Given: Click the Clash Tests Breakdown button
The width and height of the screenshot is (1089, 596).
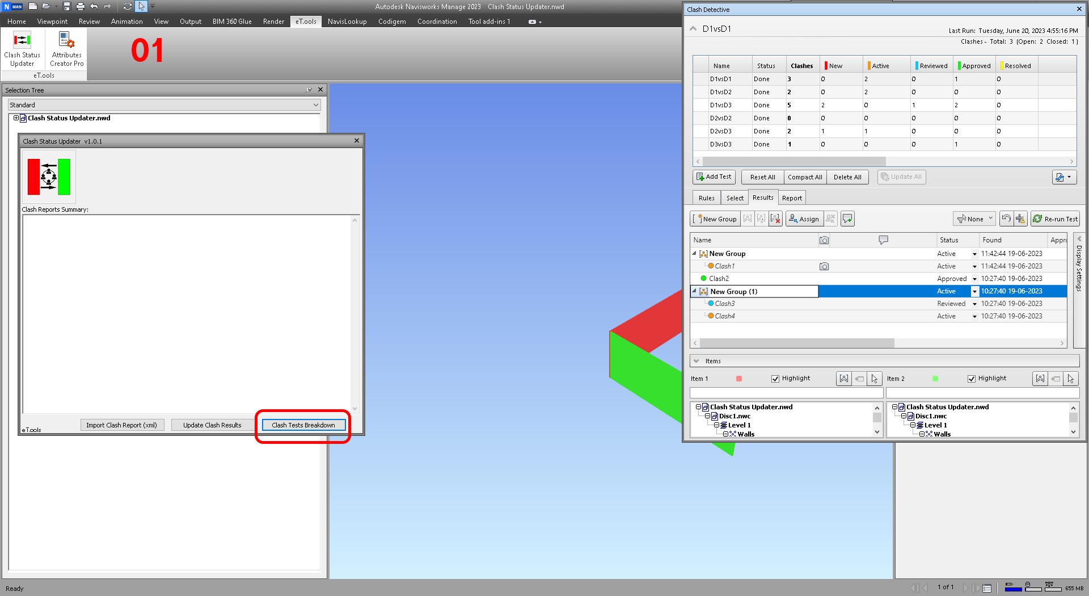Looking at the screenshot, I should point(303,425).
